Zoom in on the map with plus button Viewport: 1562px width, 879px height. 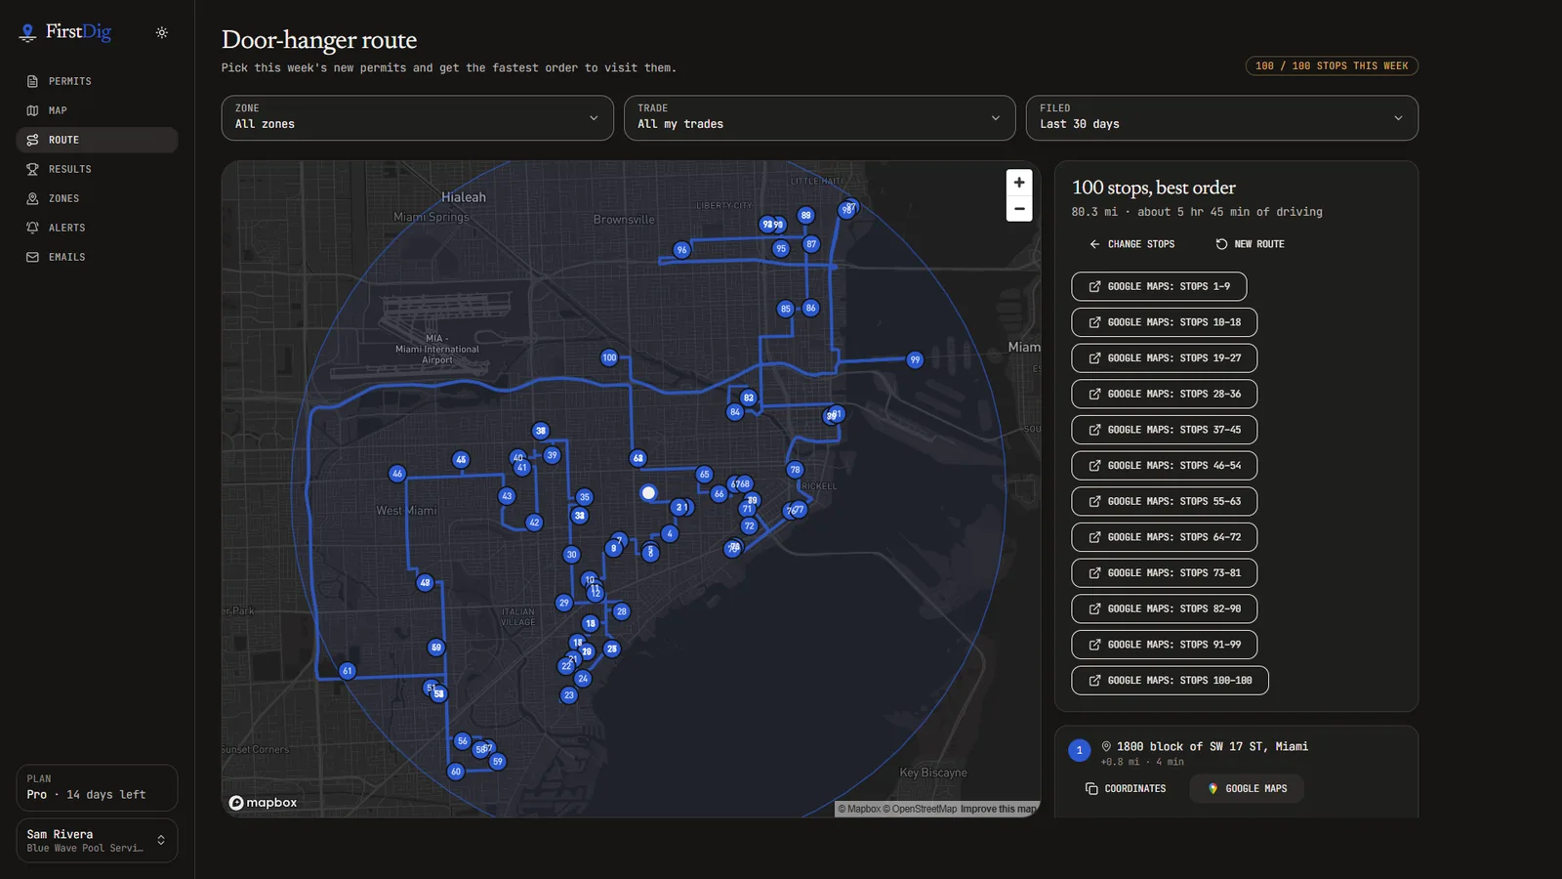click(1019, 183)
